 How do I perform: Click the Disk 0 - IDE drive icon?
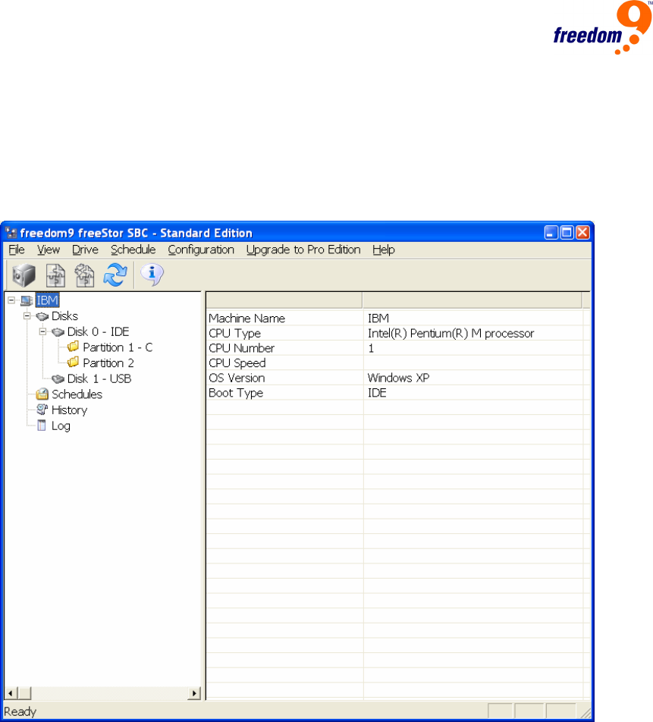pyautogui.click(x=58, y=332)
